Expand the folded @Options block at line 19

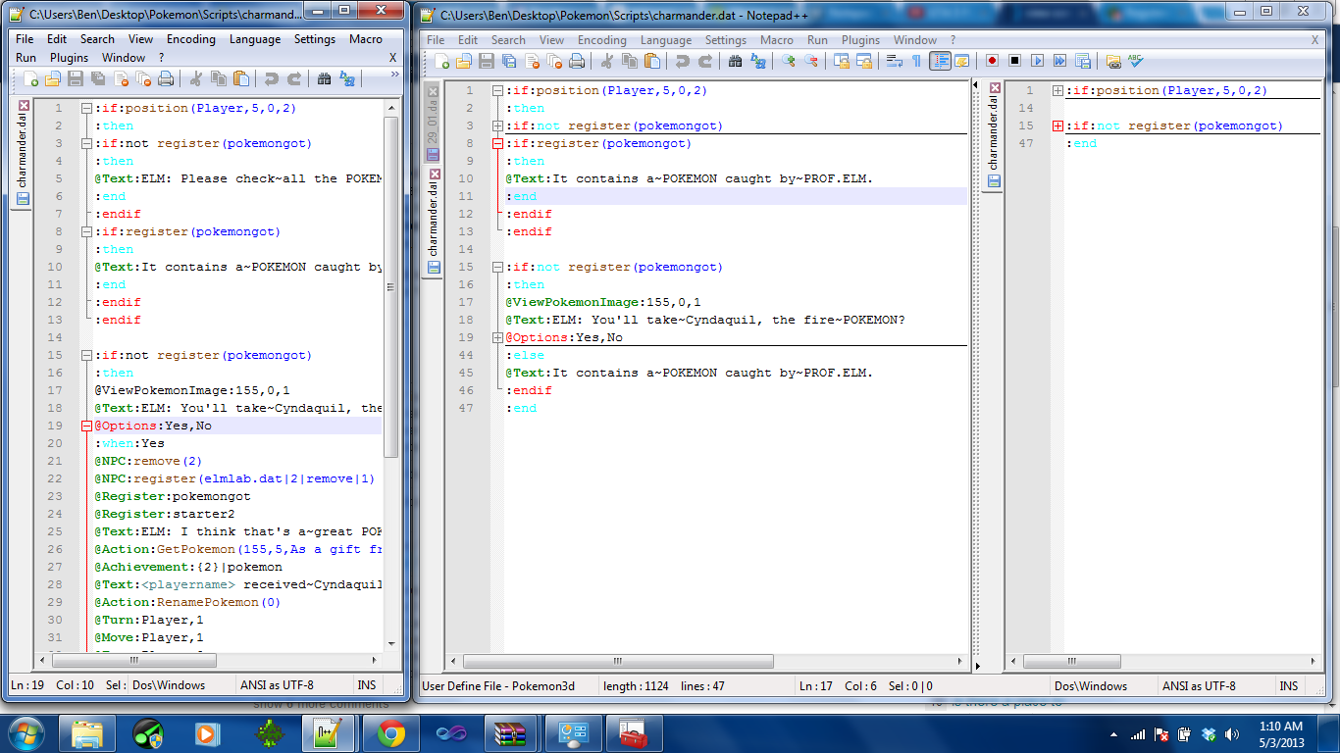coord(498,337)
